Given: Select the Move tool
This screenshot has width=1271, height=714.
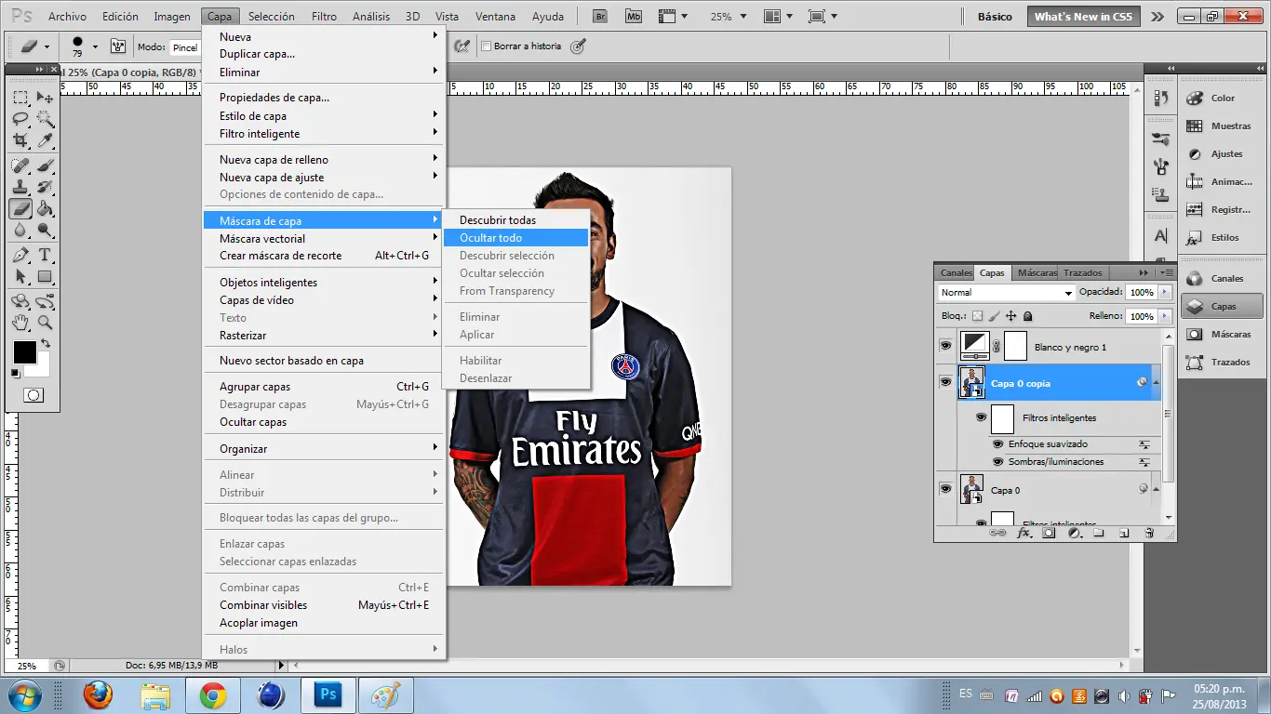Looking at the screenshot, I should point(45,98).
